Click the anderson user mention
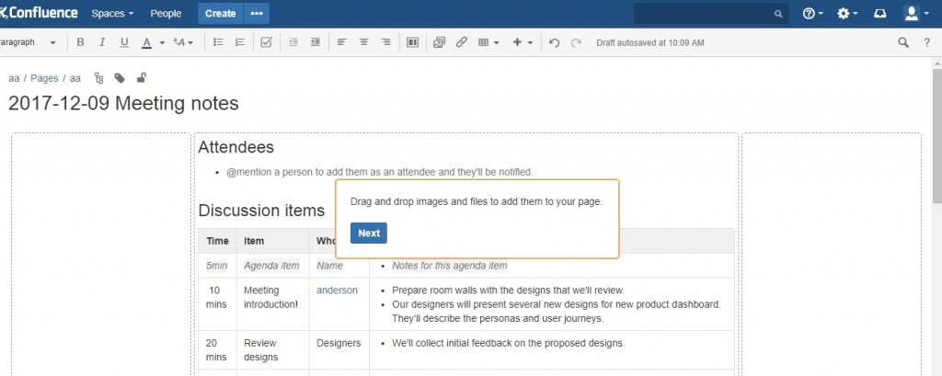The width and height of the screenshot is (942, 376). (337, 291)
